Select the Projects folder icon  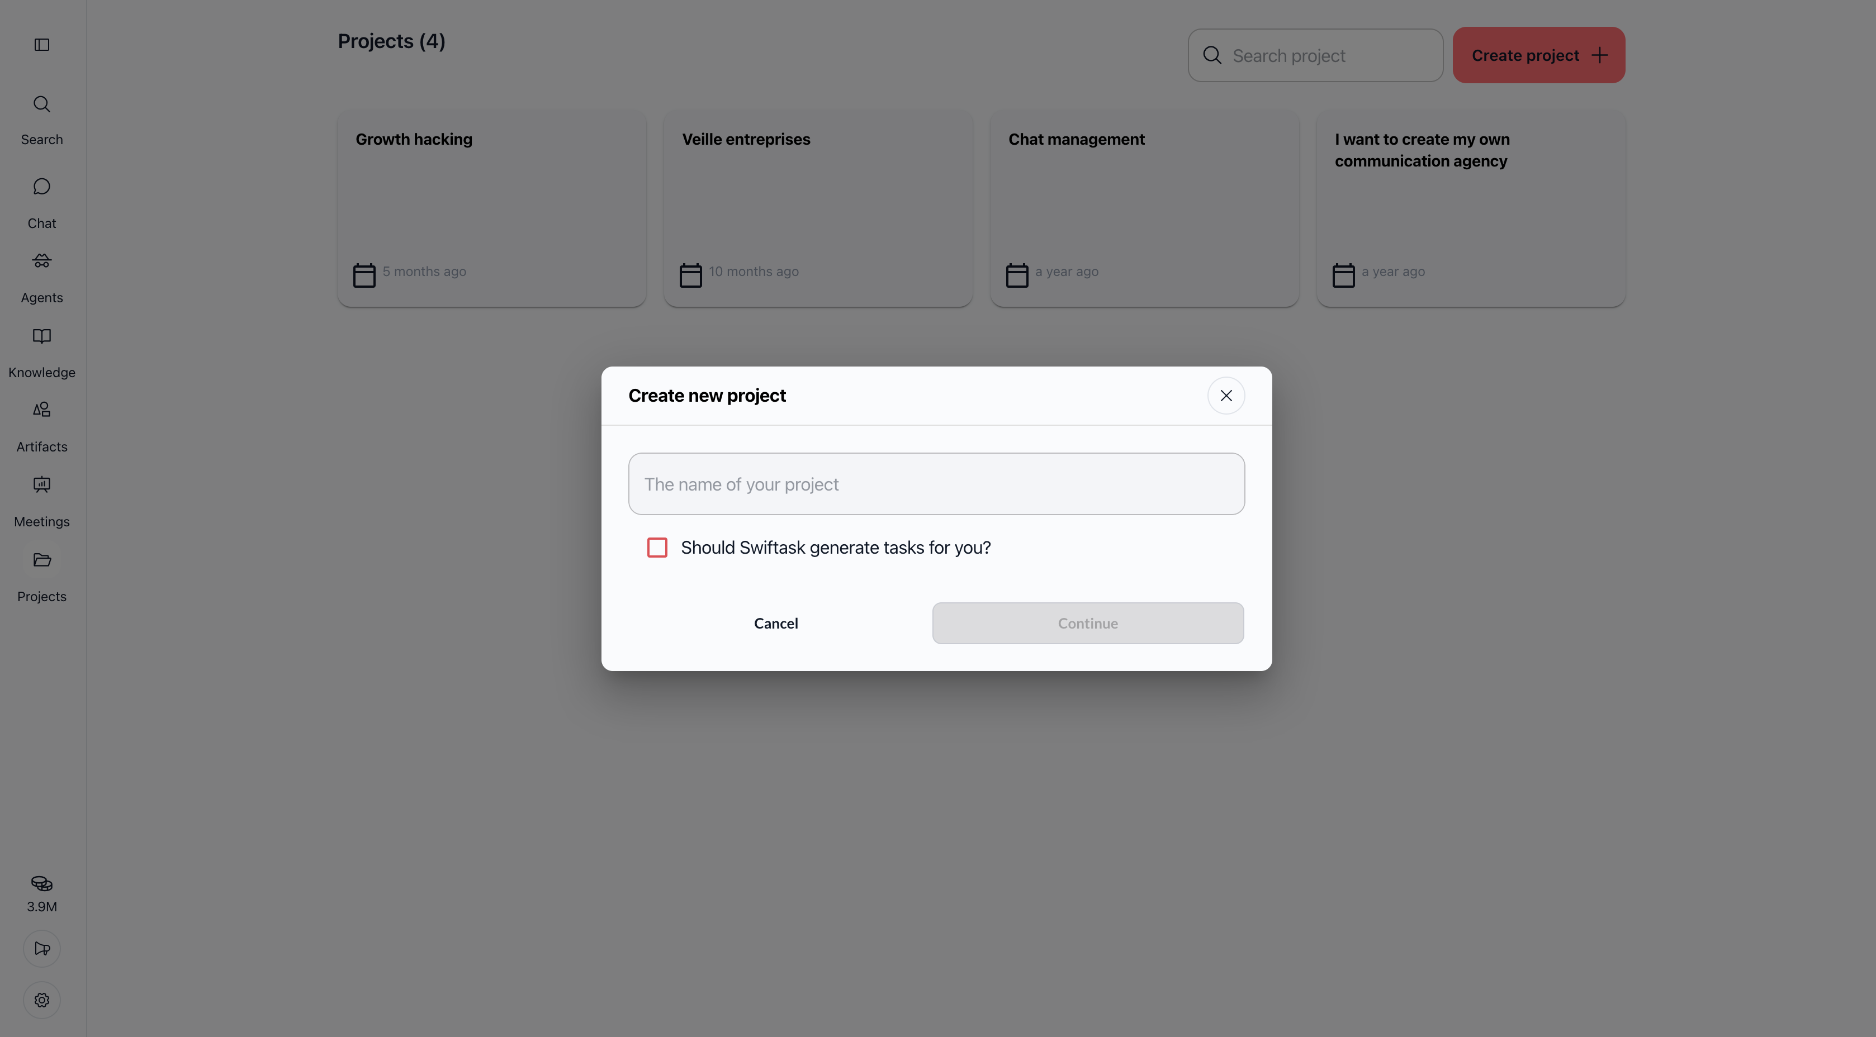point(41,560)
